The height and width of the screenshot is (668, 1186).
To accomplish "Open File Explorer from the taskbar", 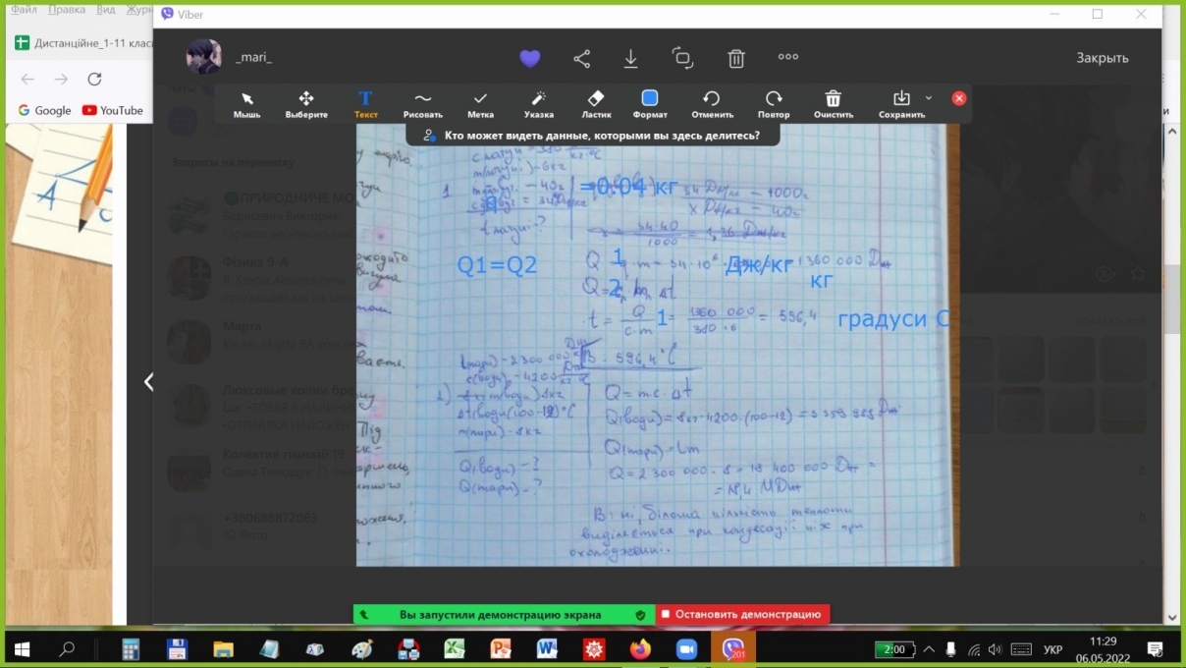I will [x=224, y=648].
